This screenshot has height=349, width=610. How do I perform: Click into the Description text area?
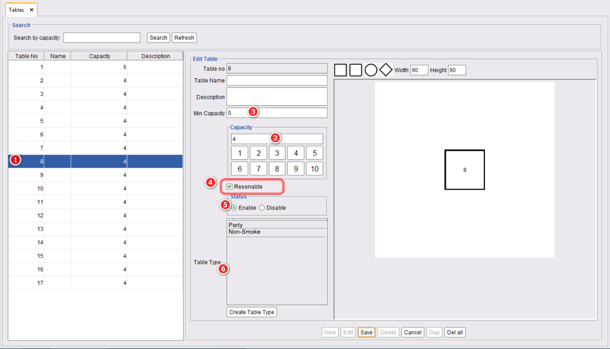[277, 96]
